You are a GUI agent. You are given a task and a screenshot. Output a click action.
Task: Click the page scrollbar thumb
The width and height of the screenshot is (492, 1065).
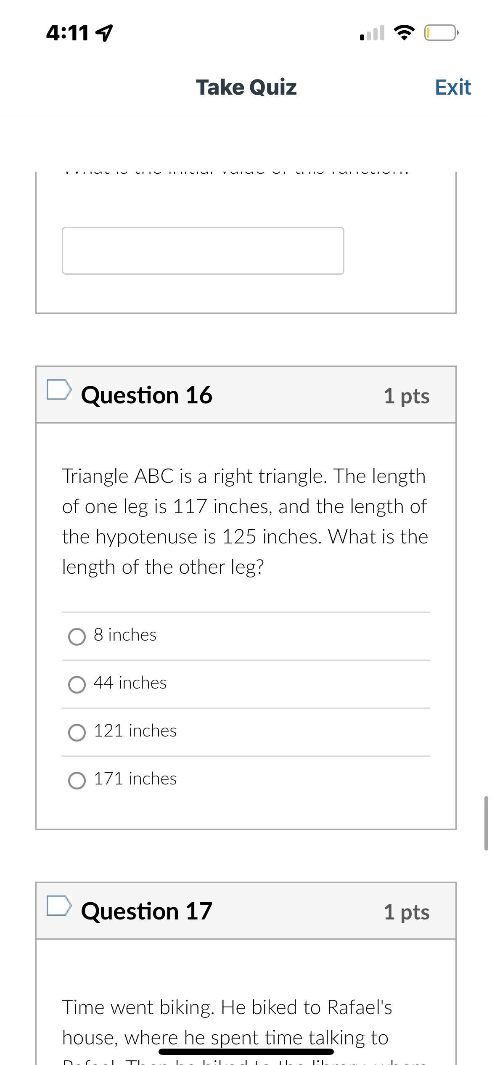click(x=486, y=823)
